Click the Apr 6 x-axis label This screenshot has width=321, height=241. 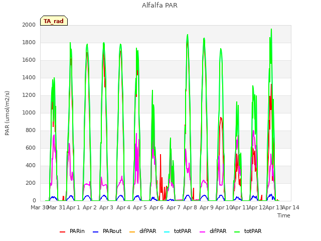coord(156,207)
